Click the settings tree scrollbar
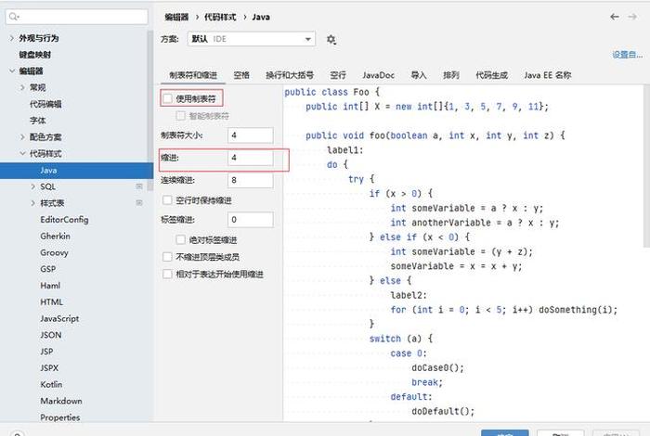The image size is (650, 436). (x=150, y=109)
